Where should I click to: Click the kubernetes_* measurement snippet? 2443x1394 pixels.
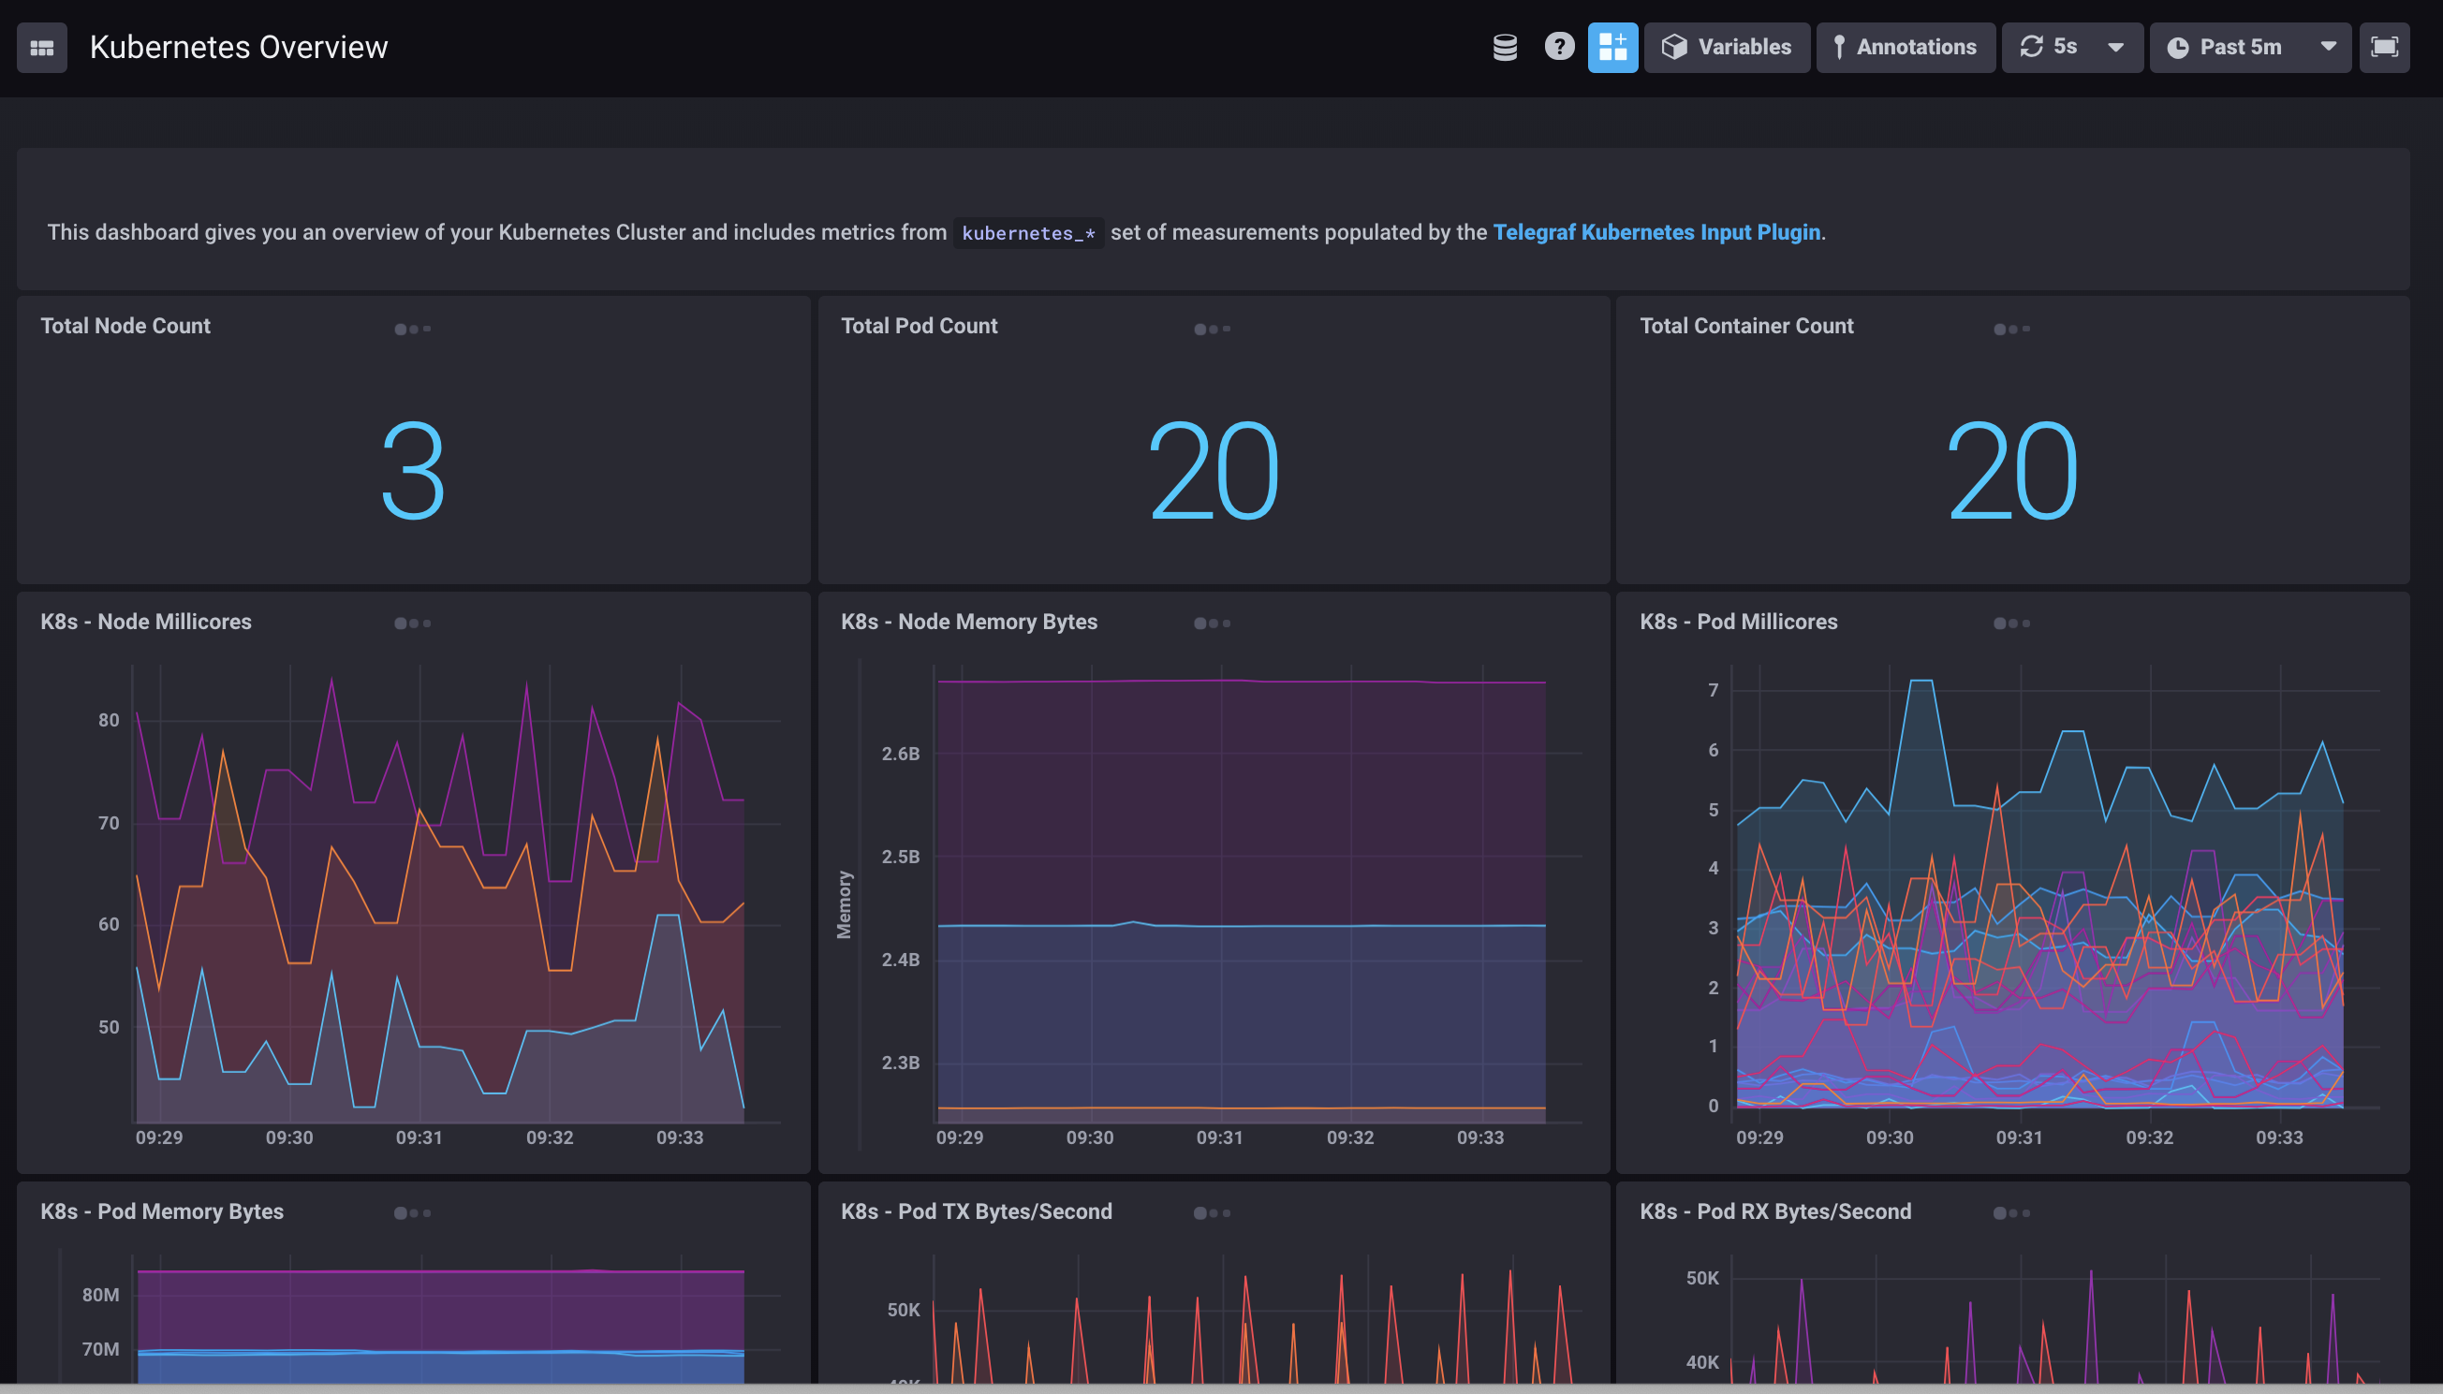(1027, 231)
